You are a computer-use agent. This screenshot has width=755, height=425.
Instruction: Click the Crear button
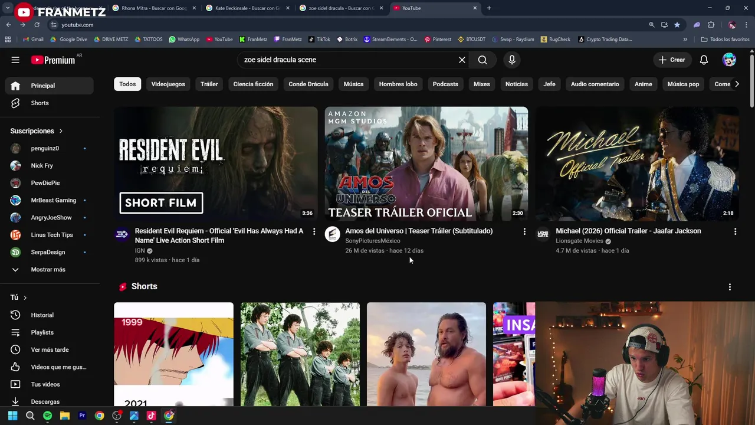[672, 60]
